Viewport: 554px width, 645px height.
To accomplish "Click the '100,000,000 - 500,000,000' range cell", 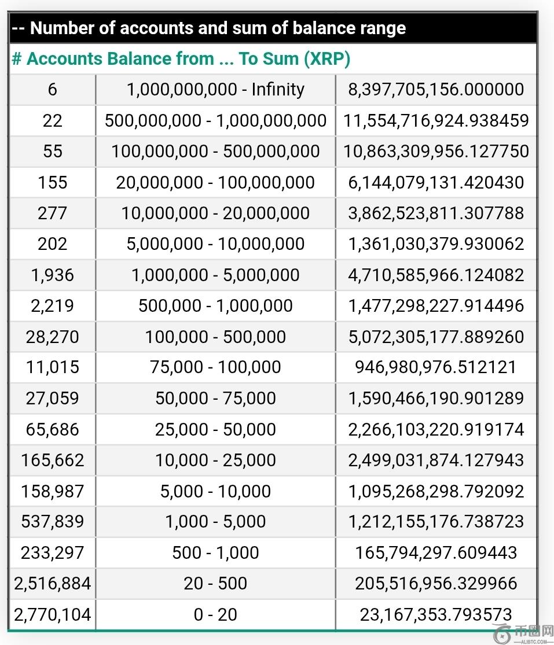I will coord(215,152).
